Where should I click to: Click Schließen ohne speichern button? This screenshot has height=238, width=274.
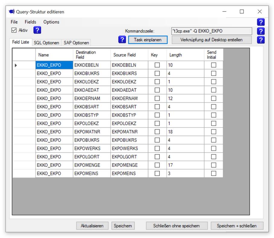pyautogui.click(x=176, y=226)
